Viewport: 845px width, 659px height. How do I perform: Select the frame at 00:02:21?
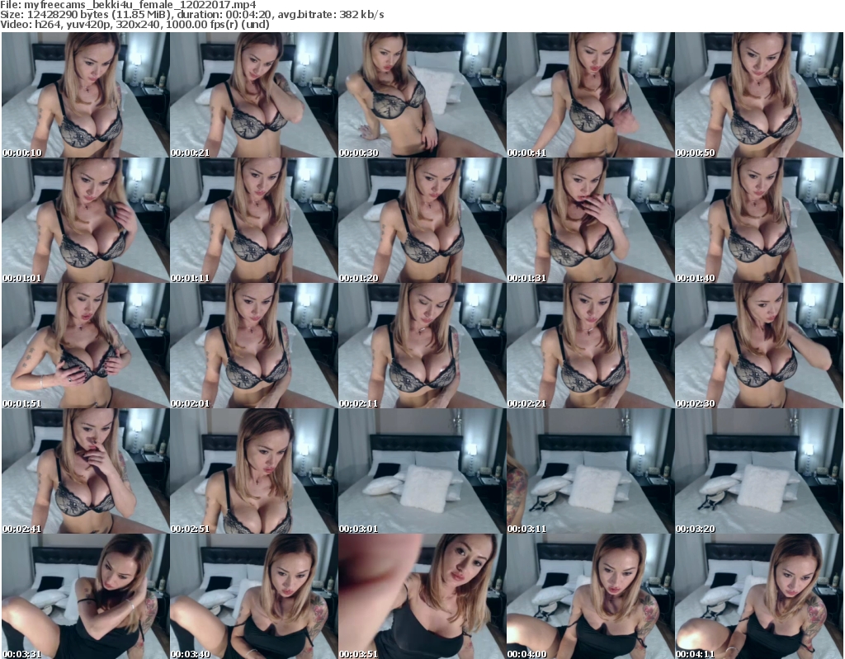(x=590, y=346)
